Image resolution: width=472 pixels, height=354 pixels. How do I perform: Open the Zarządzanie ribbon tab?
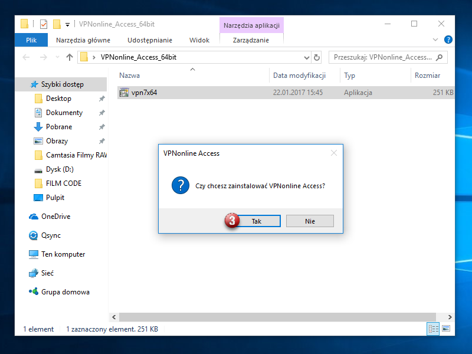point(251,40)
